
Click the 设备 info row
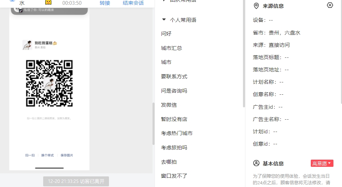pos(263,20)
